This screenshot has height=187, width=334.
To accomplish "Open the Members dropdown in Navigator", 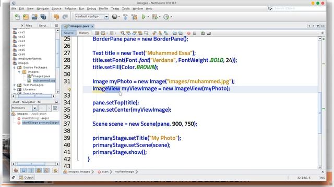I will point(34,108).
